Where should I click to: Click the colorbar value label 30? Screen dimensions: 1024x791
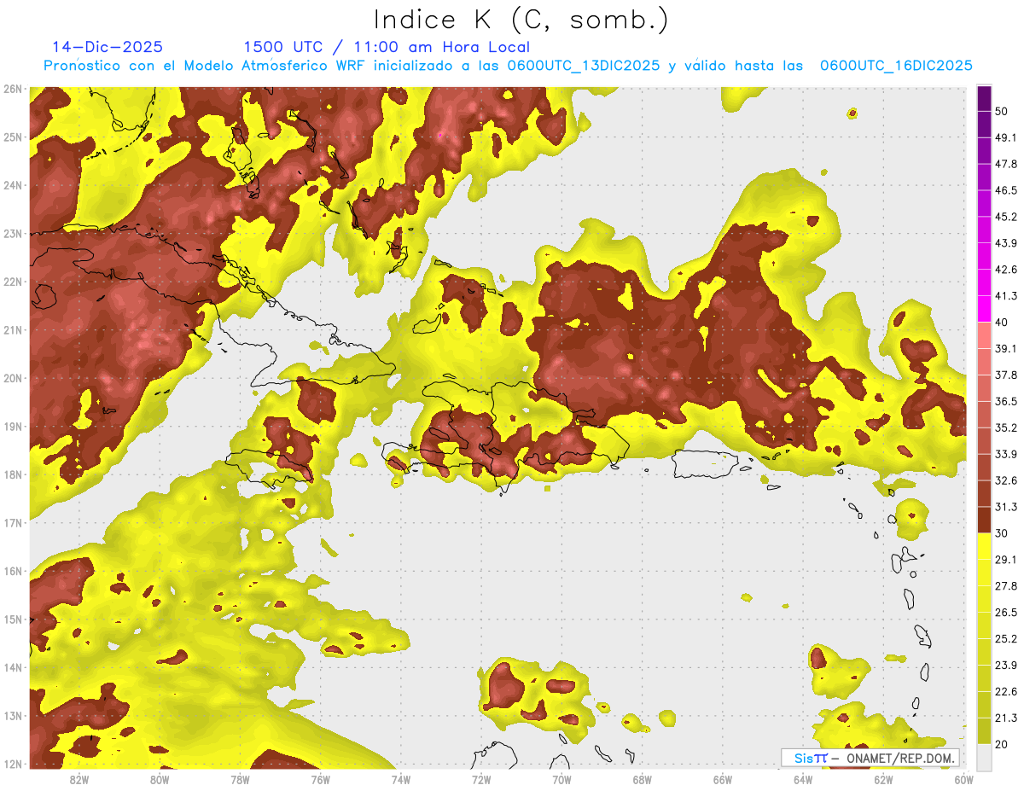point(1002,533)
